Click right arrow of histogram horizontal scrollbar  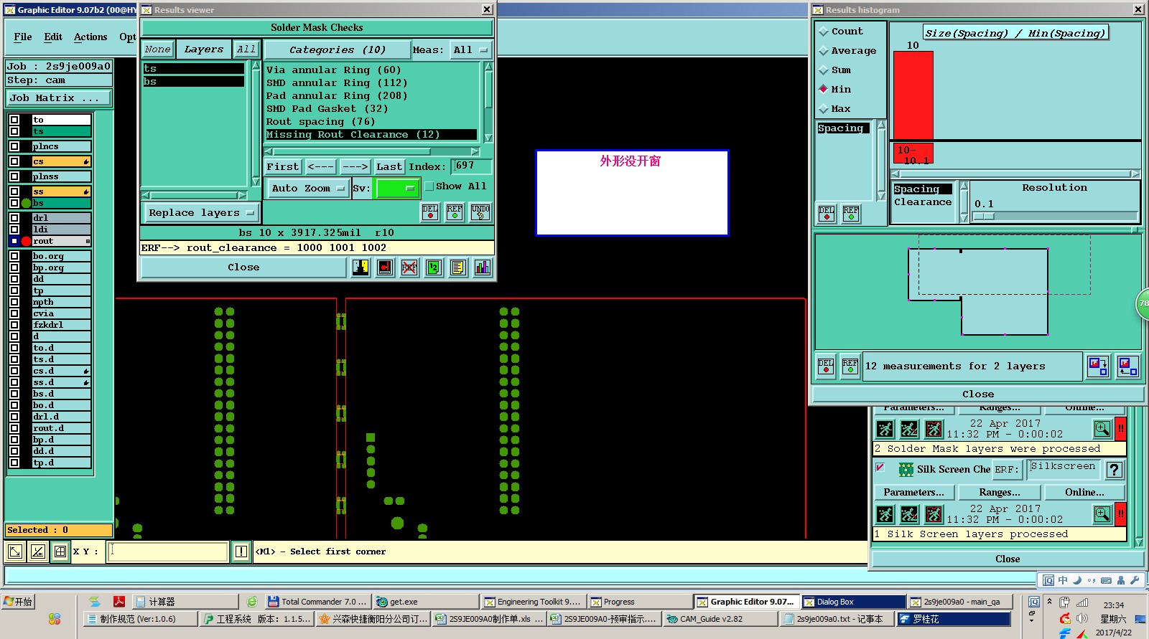click(1135, 174)
